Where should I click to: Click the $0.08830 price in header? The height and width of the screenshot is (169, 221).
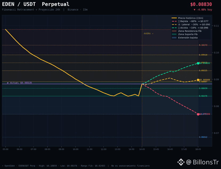201,4
